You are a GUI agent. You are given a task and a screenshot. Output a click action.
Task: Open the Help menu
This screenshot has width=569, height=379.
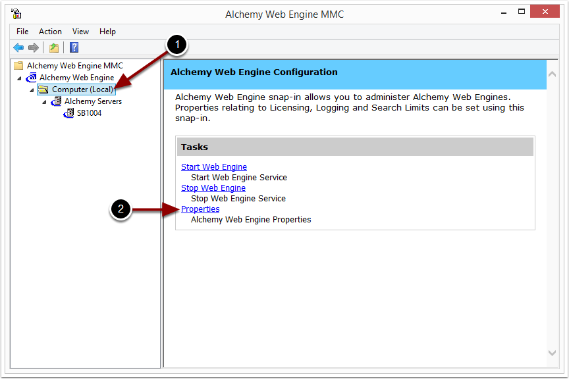[108, 32]
